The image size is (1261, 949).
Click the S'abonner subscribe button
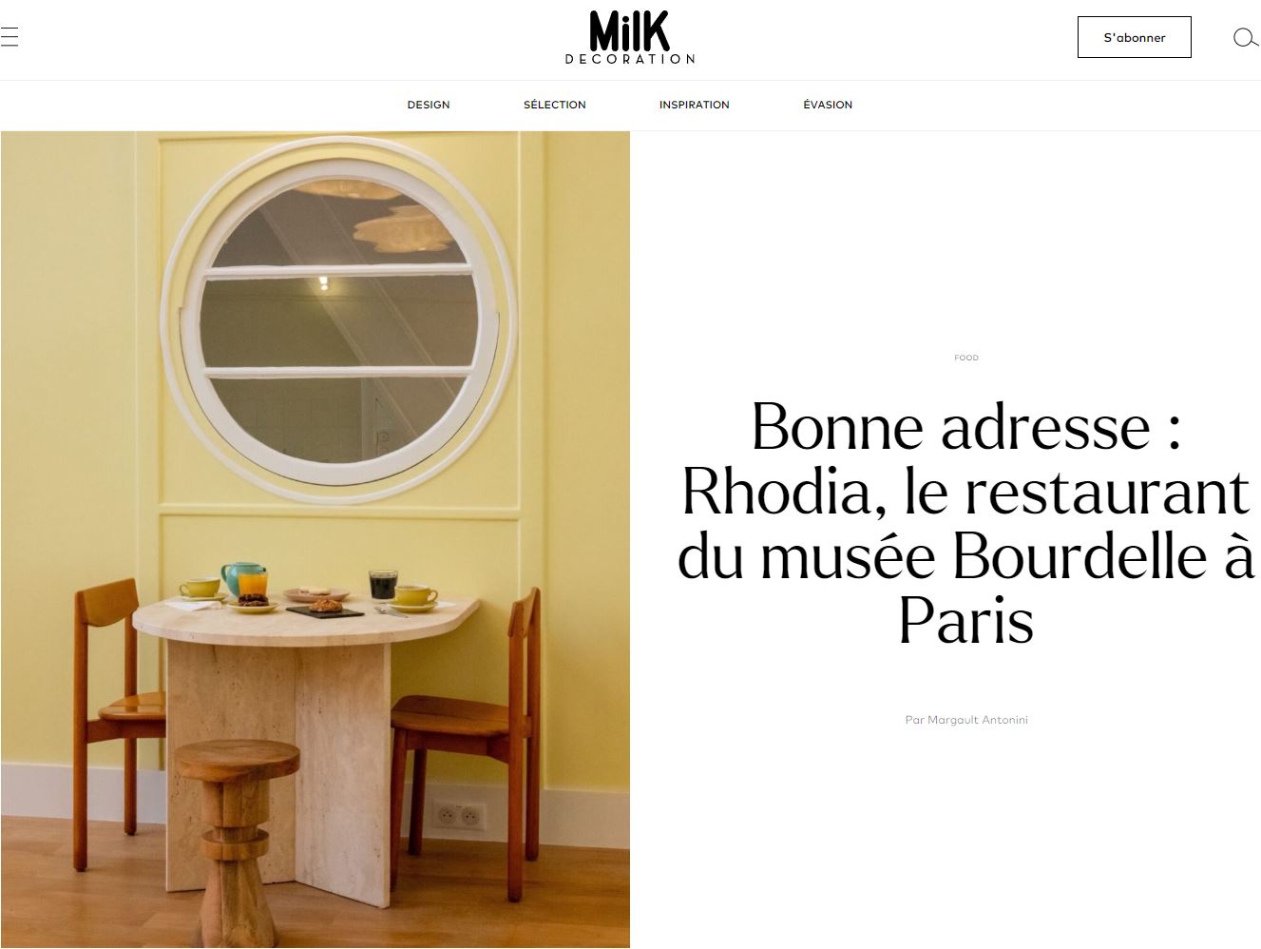point(1134,37)
